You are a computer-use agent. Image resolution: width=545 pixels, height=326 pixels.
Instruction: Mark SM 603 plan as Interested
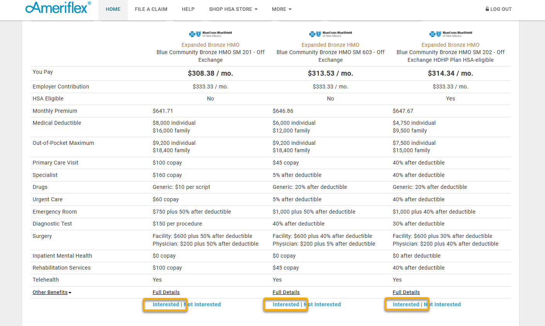tap(286, 304)
